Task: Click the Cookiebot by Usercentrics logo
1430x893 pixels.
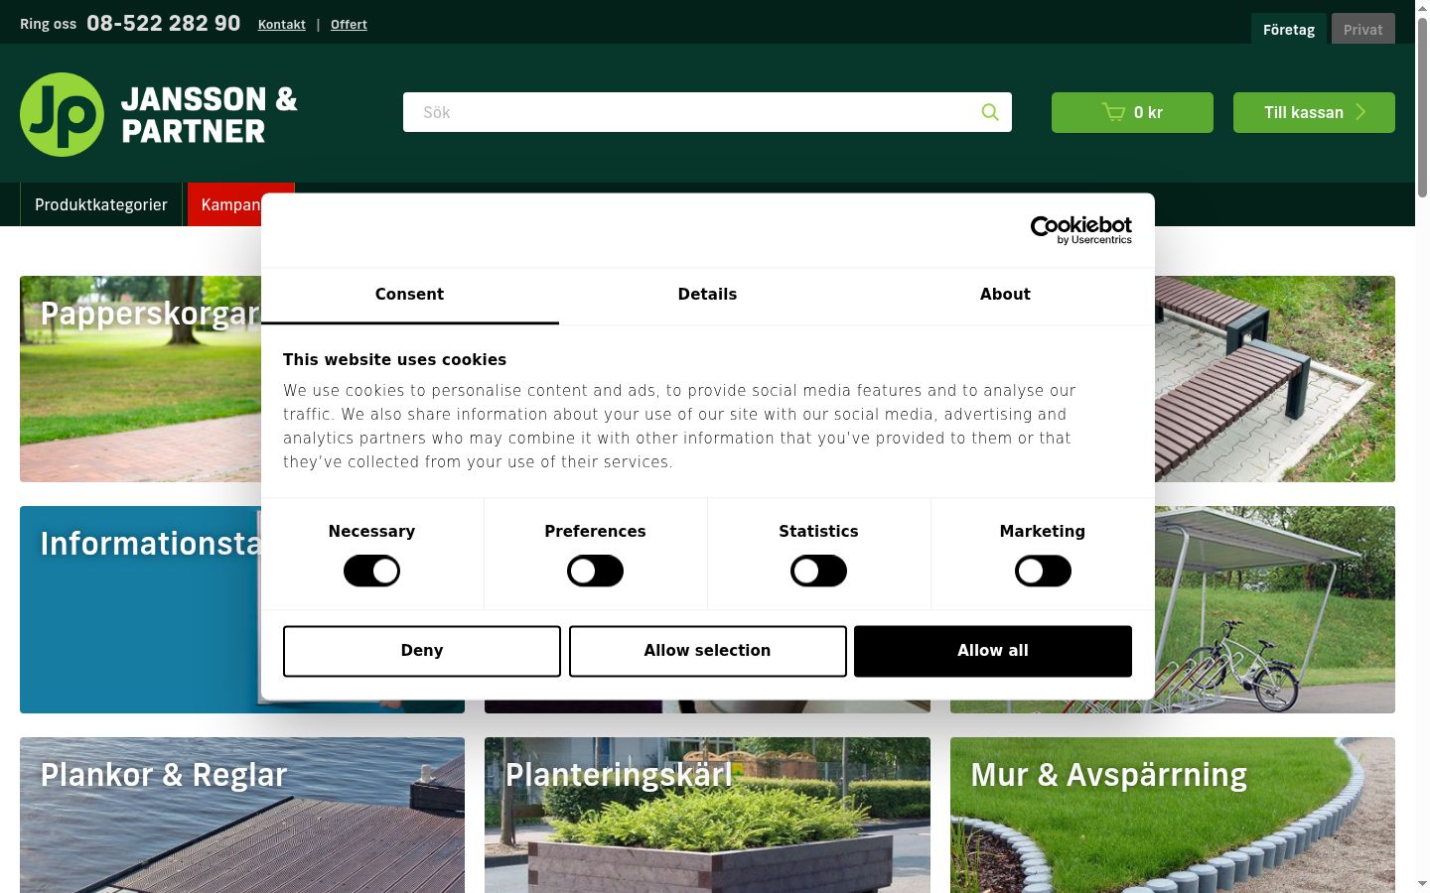Action: click(x=1081, y=230)
